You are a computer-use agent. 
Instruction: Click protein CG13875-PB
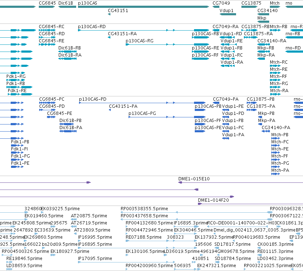(252, 103)
